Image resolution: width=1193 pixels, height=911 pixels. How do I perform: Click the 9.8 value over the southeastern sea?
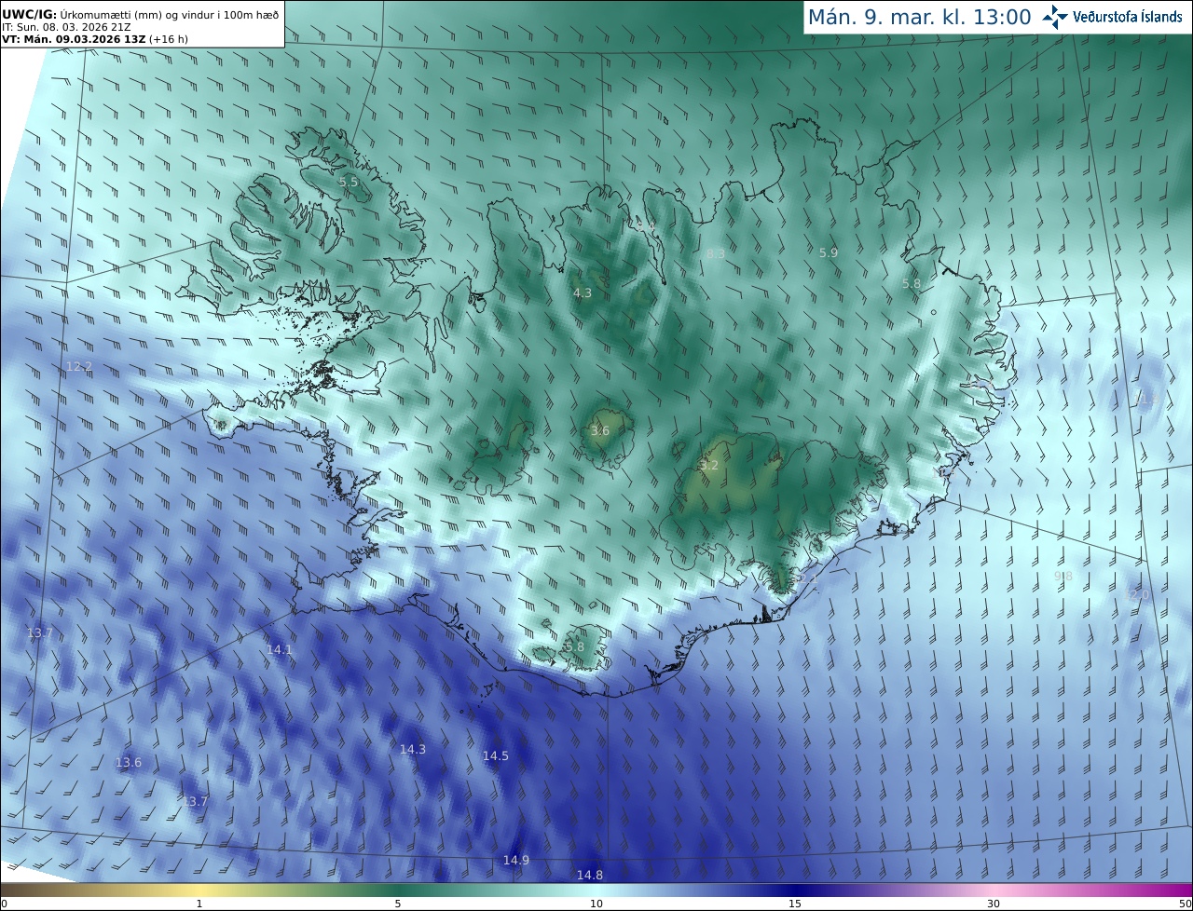(1063, 577)
